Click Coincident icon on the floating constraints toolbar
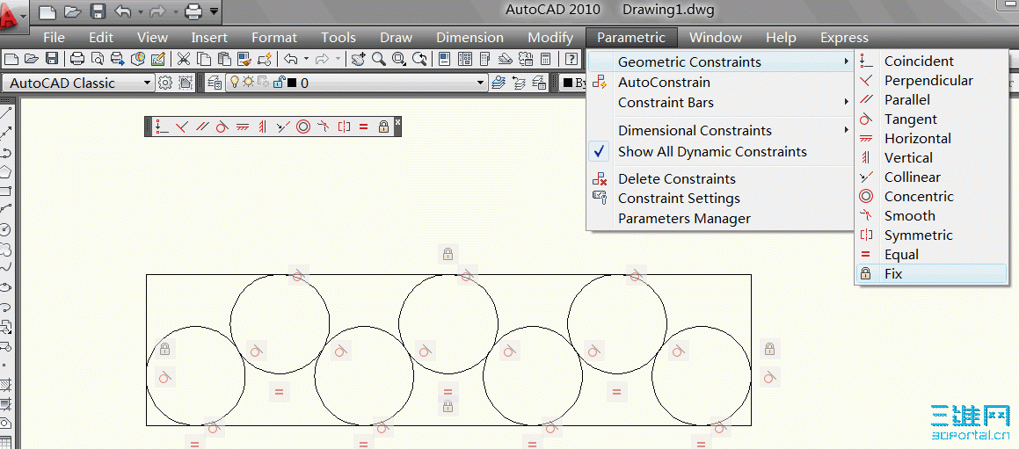The image size is (1019, 449). tap(162, 127)
